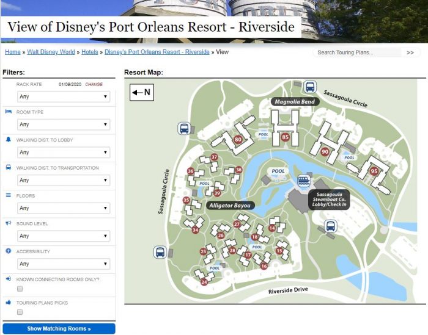428x335 pixels.
Task: Click the Search Touring Plans input field
Action: [x=358, y=52]
